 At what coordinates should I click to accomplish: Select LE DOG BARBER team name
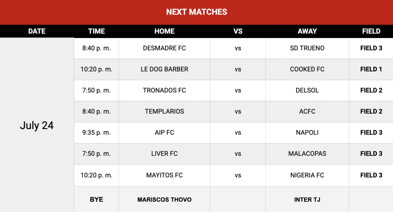[x=164, y=69]
